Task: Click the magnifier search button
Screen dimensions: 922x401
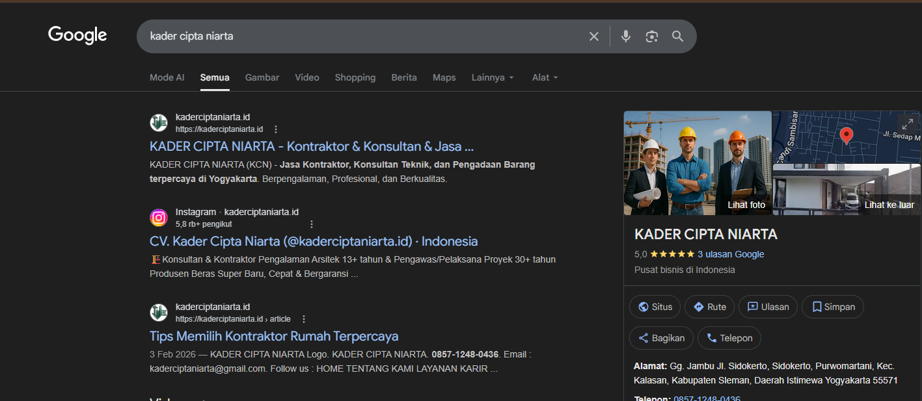Action: [x=678, y=36]
